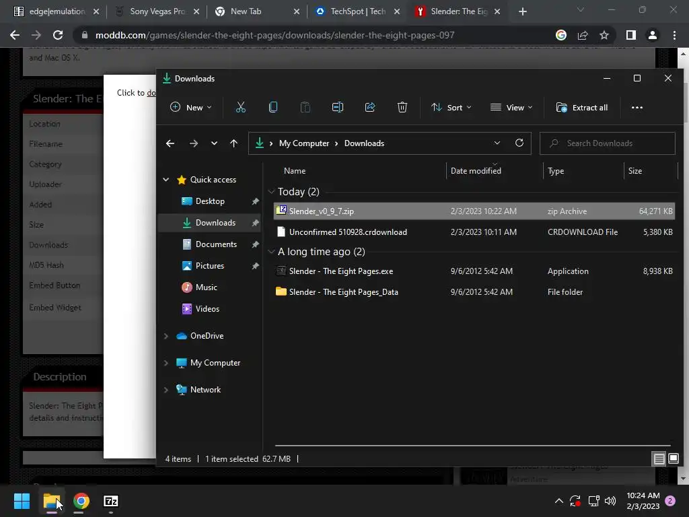Open Windows Start menu
The width and height of the screenshot is (689, 517).
[22, 501]
